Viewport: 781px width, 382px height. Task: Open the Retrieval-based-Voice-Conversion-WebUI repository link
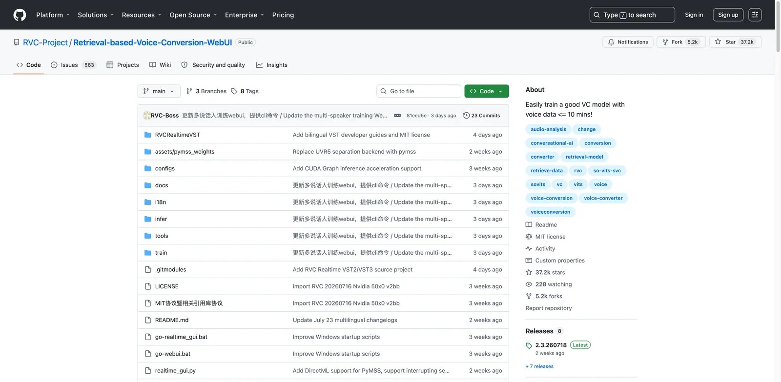153,42
